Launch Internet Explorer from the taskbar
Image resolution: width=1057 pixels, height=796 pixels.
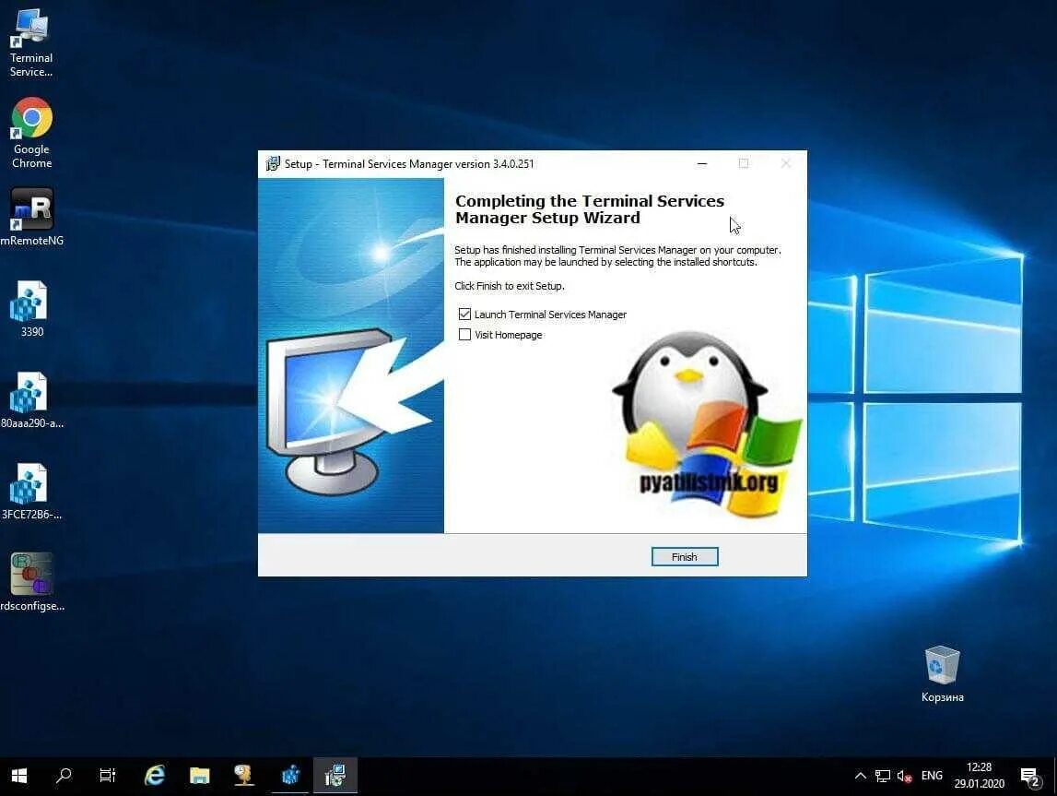click(x=155, y=776)
